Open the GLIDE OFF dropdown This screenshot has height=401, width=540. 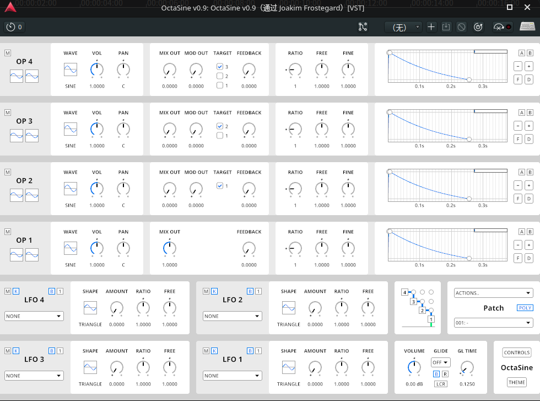[441, 362]
